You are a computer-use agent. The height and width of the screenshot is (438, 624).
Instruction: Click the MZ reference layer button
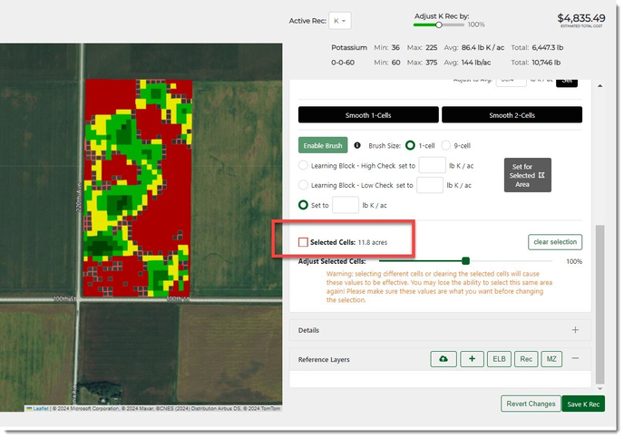coord(551,359)
